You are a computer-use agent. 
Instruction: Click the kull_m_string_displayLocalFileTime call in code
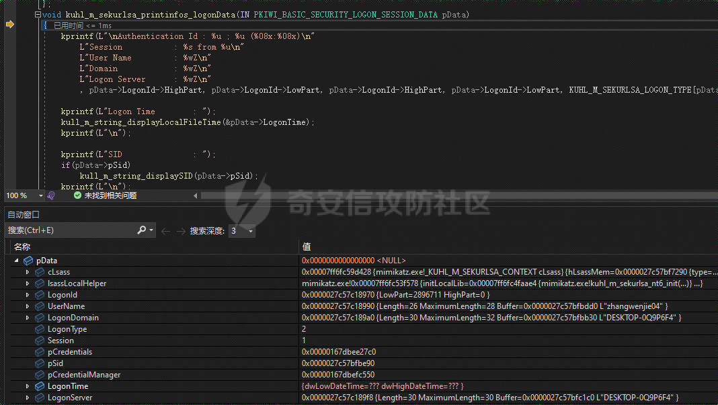point(141,122)
